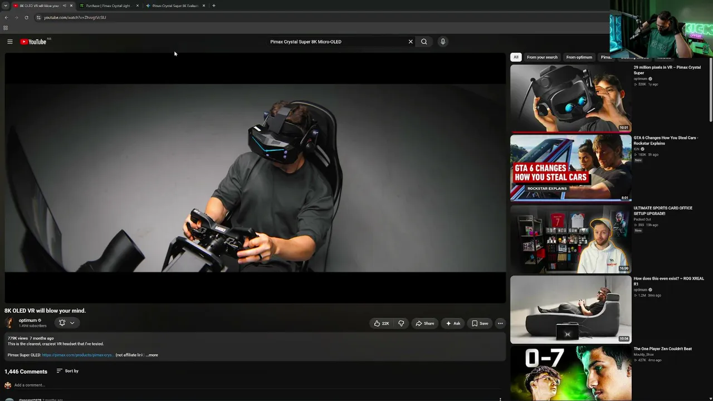Switch to the Purchase Pimax Crystal Light tab

[108, 6]
